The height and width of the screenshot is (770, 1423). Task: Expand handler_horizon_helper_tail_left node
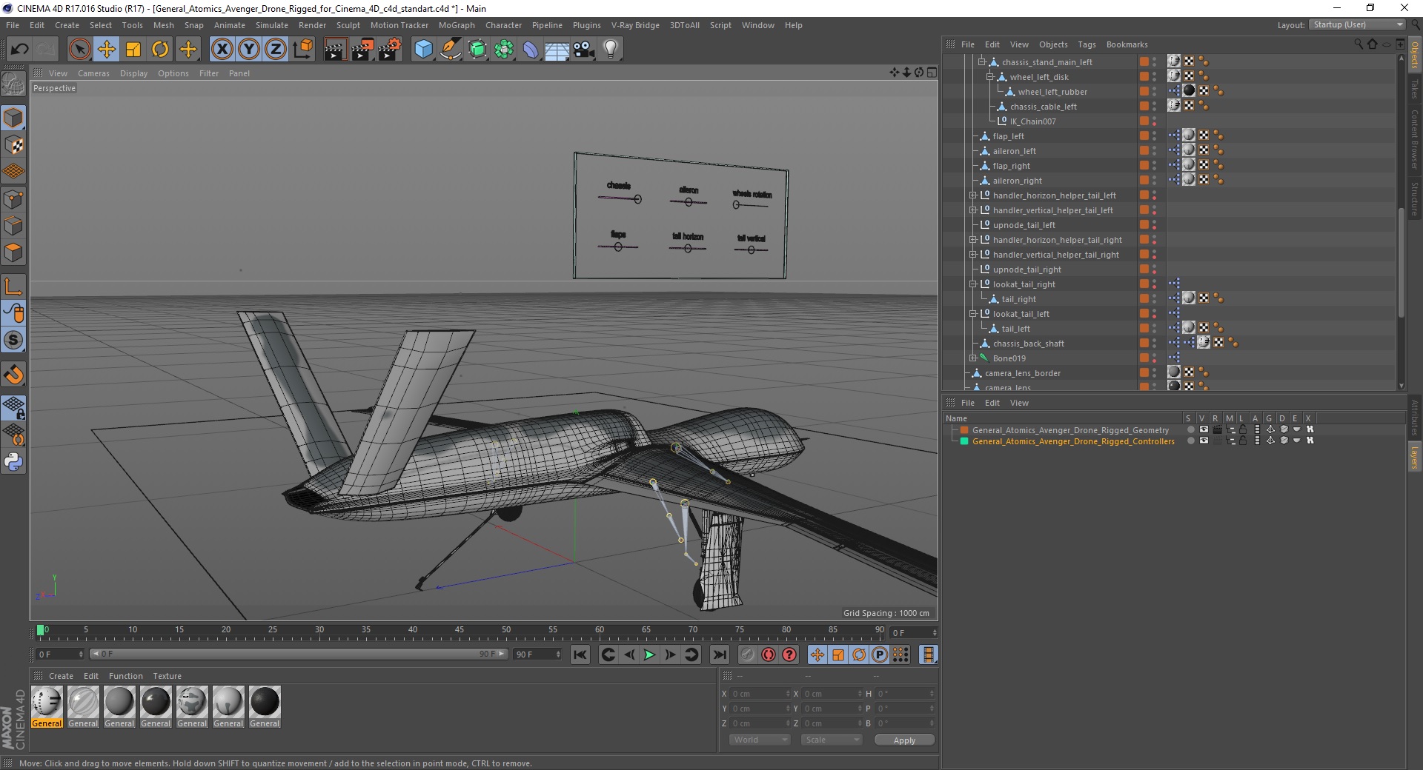tap(972, 195)
